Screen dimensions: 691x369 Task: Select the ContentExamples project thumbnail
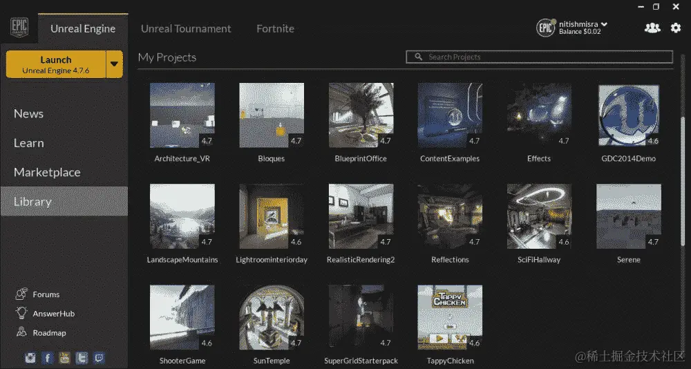click(450, 115)
